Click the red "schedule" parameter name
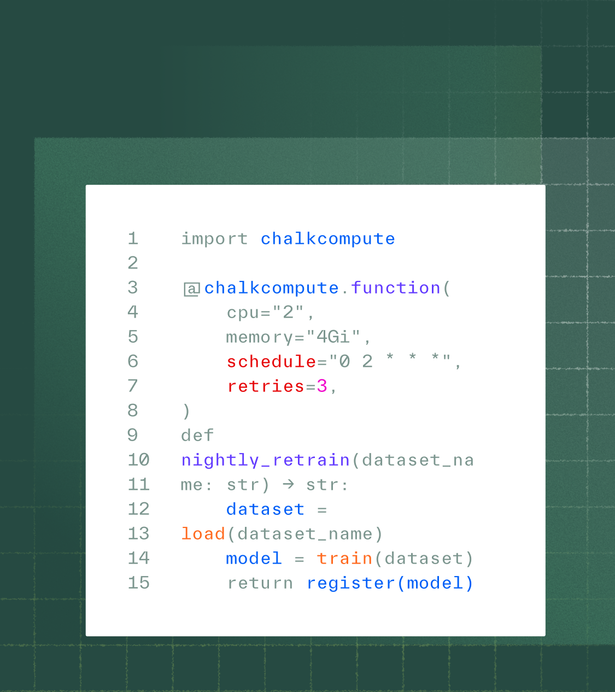615x692 pixels. (271, 362)
